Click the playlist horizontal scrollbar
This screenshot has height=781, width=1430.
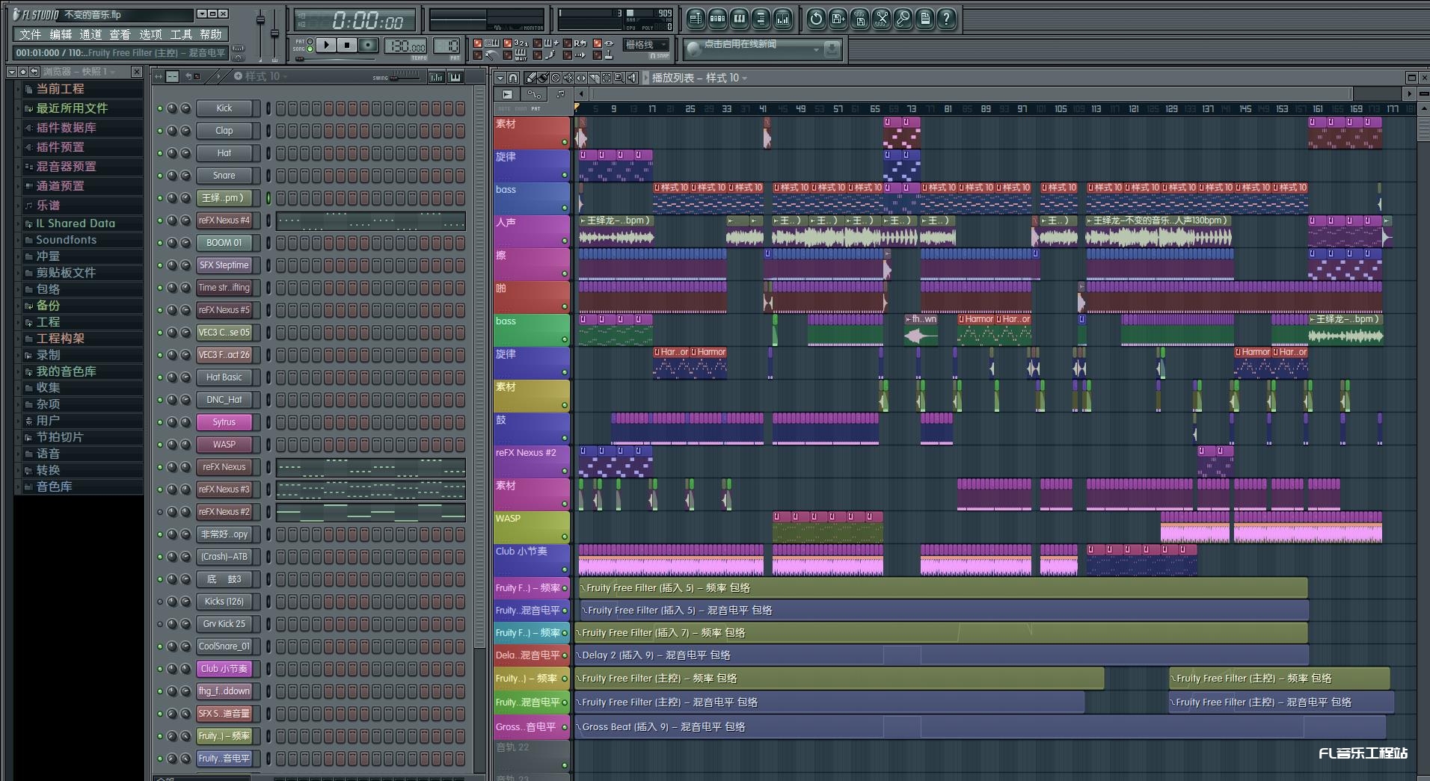pyautogui.click(x=972, y=93)
